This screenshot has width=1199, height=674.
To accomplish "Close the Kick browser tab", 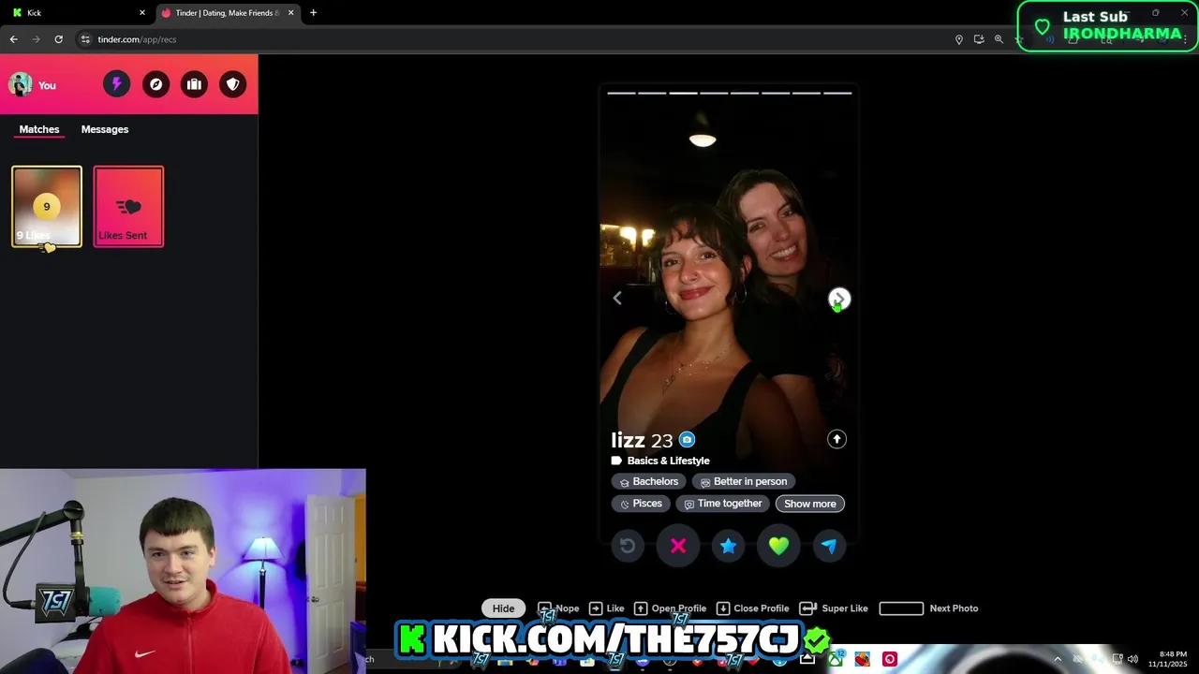I will 142,13.
